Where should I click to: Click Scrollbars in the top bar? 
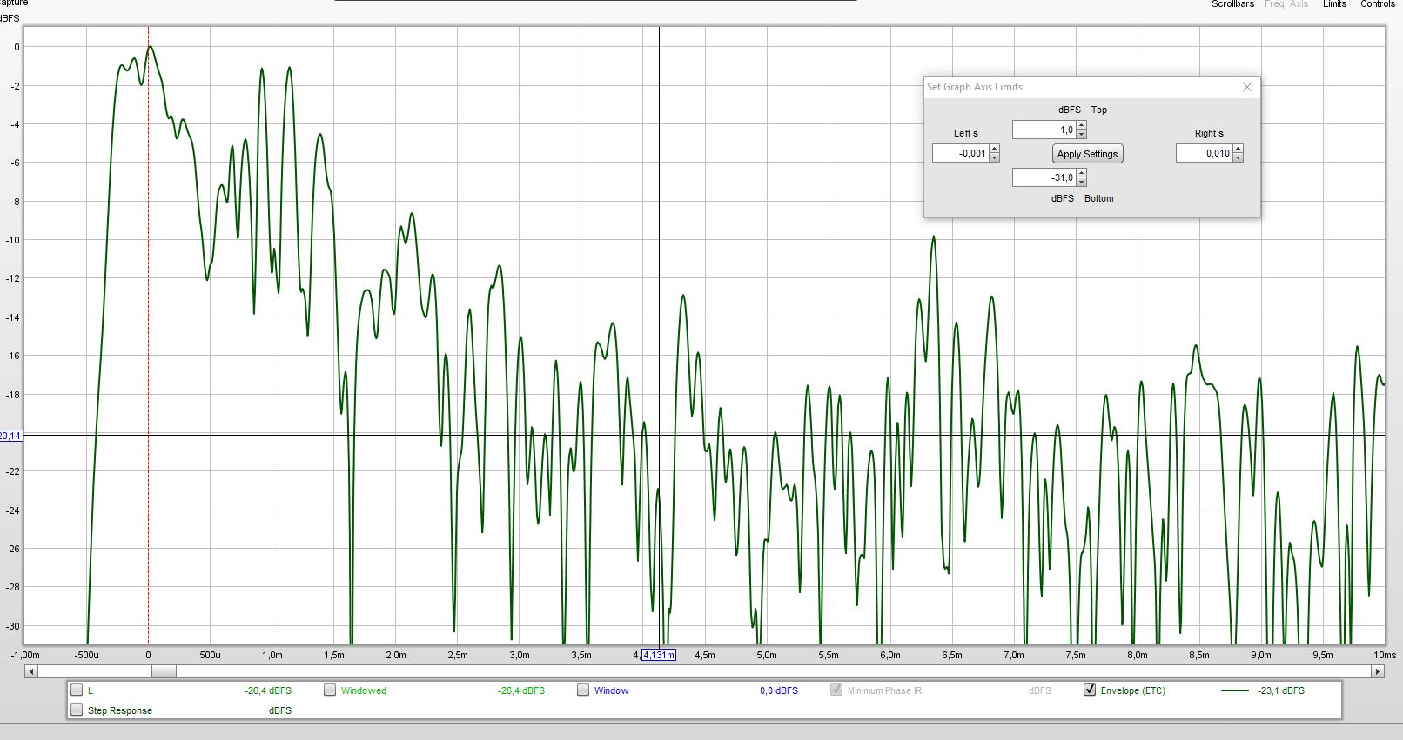coord(1232,4)
